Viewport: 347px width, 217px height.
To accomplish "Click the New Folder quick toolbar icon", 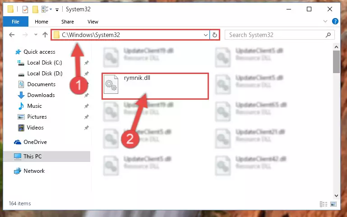I will pos(35,9).
